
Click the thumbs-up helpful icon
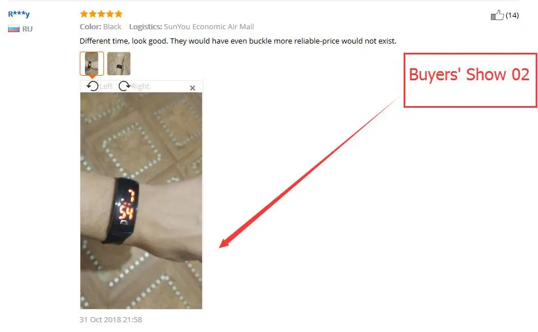(x=497, y=15)
